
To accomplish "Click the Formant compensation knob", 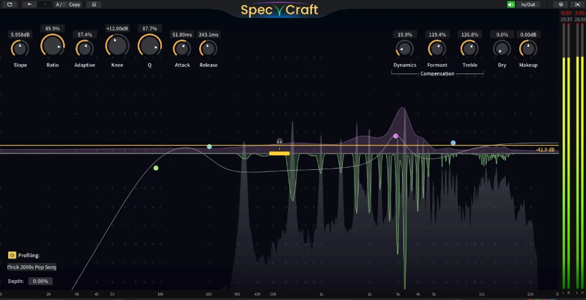I will point(437,48).
